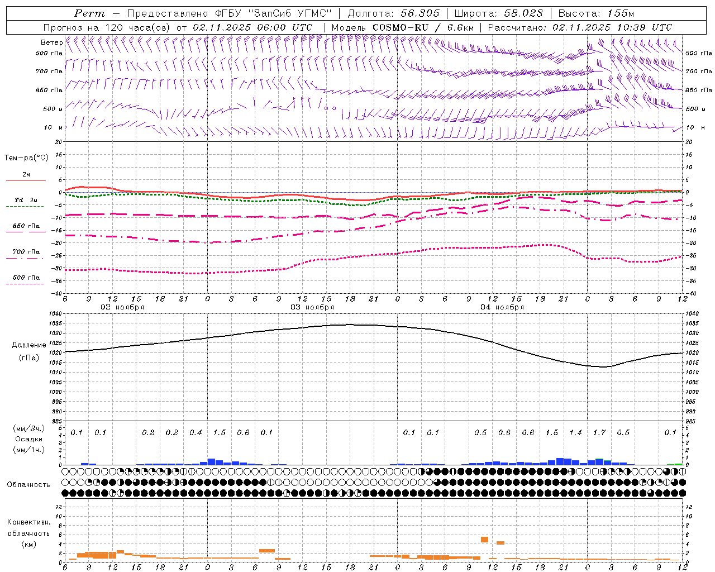The image size is (715, 572).
Task: Click the red 2м line sample in legend
Action: (x=26, y=181)
